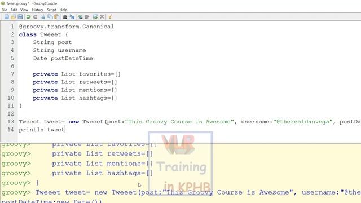Go to next history entry icon
Screen dimensions: 361x203
coord(87,17)
